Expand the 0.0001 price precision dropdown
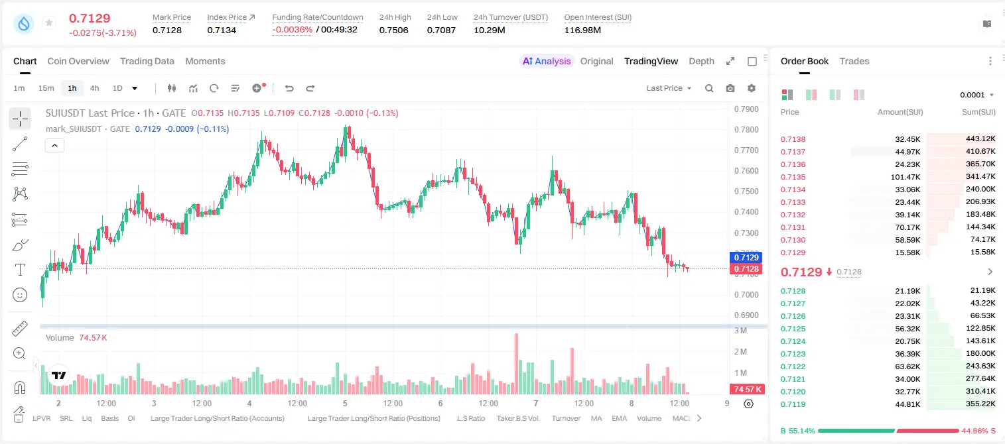The height and width of the screenshot is (444, 1005). click(977, 95)
